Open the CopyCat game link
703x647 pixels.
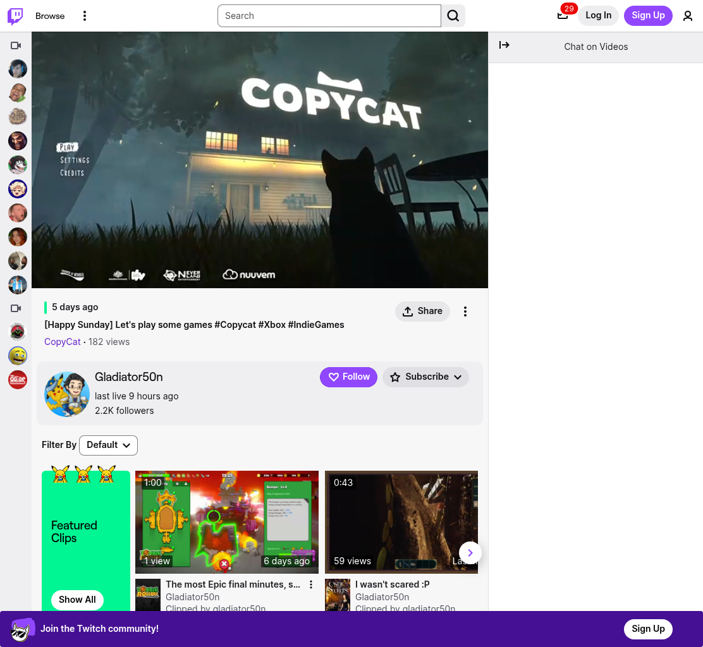(x=63, y=341)
